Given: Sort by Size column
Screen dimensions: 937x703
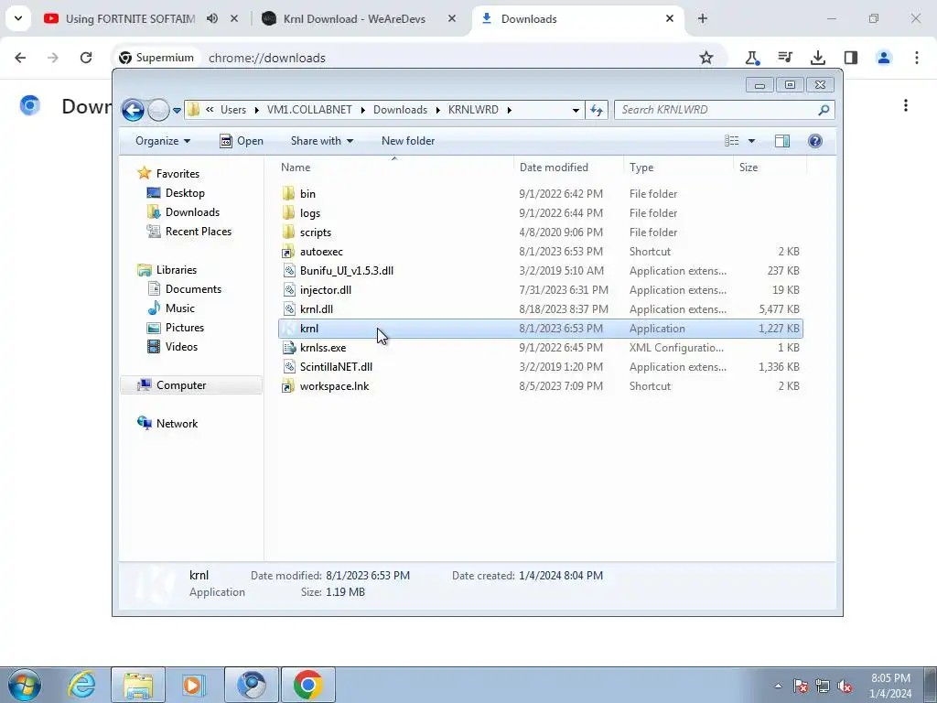Looking at the screenshot, I should [x=770, y=168].
